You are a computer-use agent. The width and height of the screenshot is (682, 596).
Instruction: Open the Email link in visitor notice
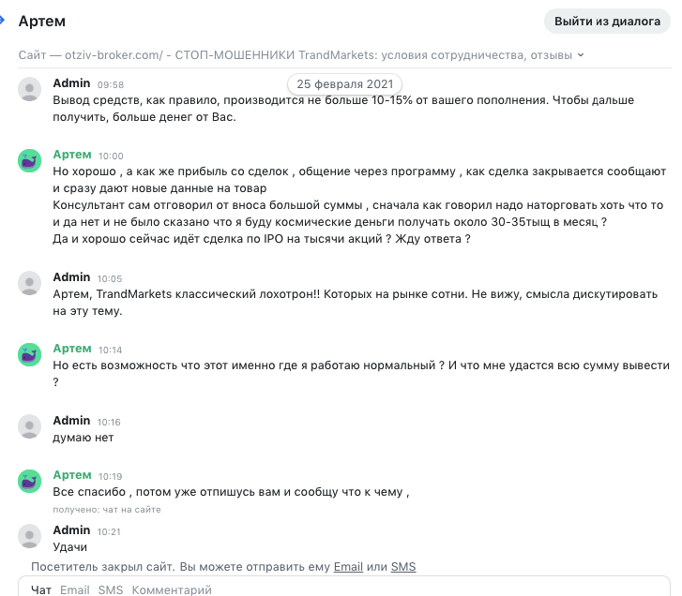(348, 567)
